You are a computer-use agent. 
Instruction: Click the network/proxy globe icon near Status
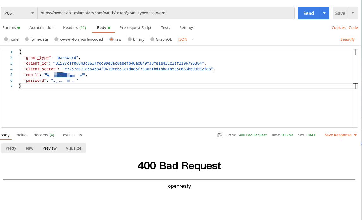tap(219, 135)
